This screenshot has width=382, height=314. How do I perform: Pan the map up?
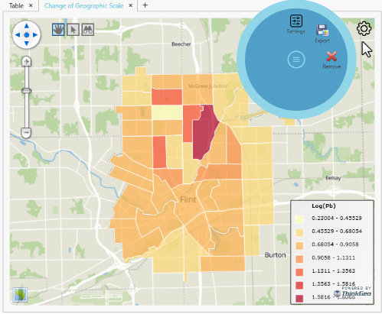coord(27,26)
